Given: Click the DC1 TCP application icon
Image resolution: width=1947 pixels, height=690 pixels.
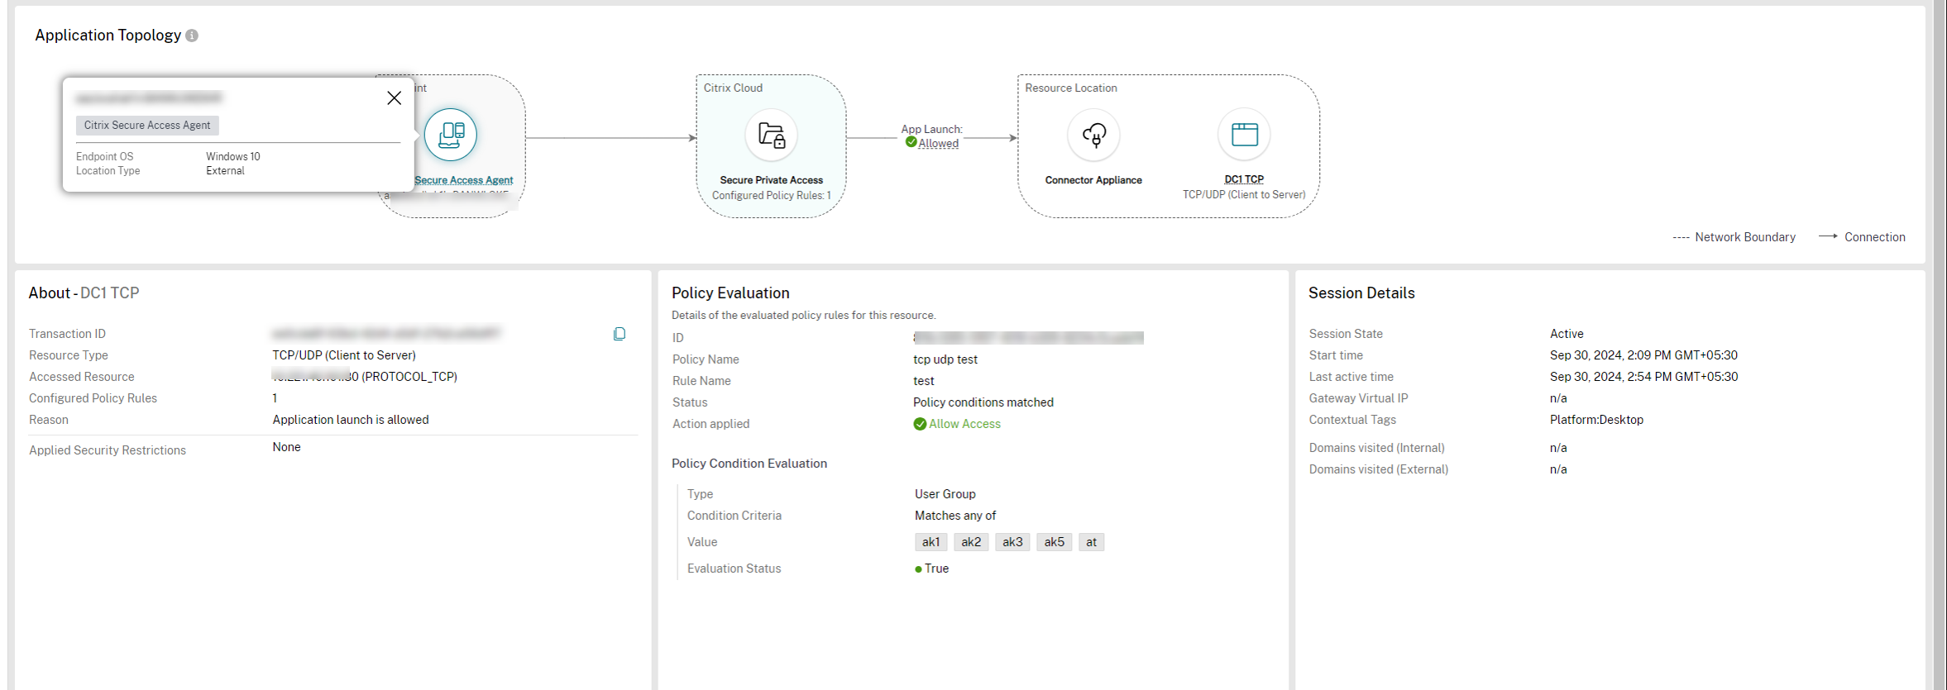Looking at the screenshot, I should (x=1244, y=135).
